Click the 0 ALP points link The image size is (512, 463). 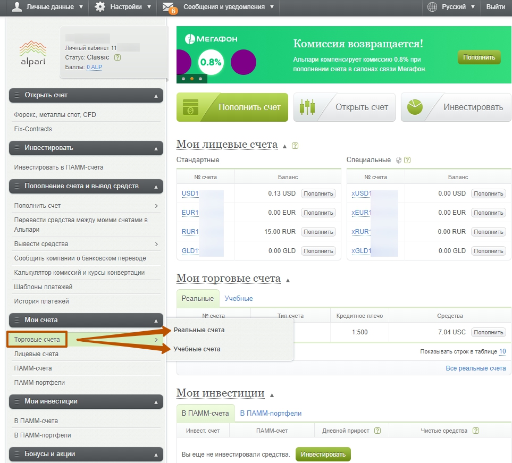point(94,67)
